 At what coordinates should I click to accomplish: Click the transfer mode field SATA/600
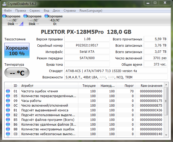(87, 58)
